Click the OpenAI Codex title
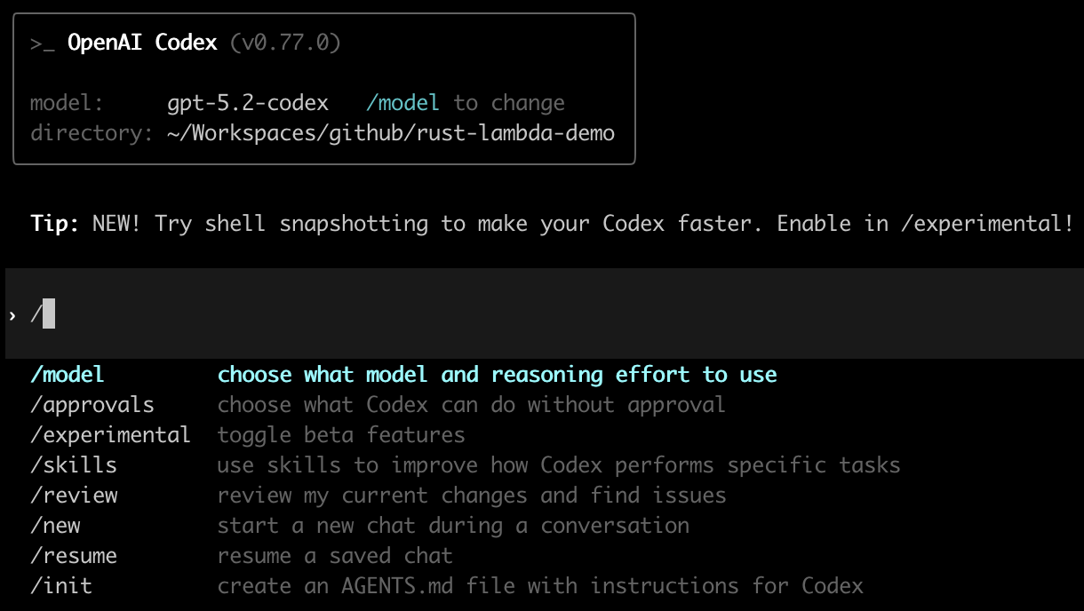 [142, 43]
